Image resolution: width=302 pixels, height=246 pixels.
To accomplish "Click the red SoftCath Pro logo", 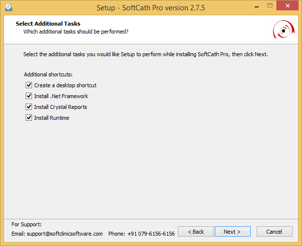I will (283, 30).
